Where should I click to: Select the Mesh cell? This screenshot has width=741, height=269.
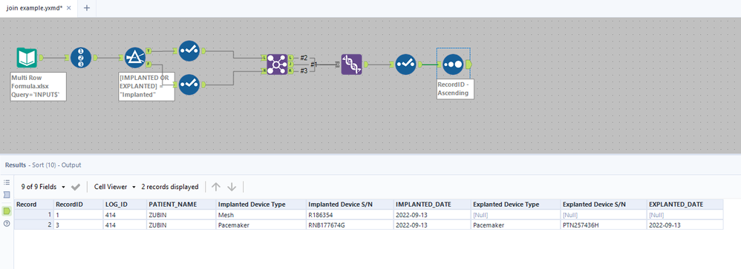[261, 215]
